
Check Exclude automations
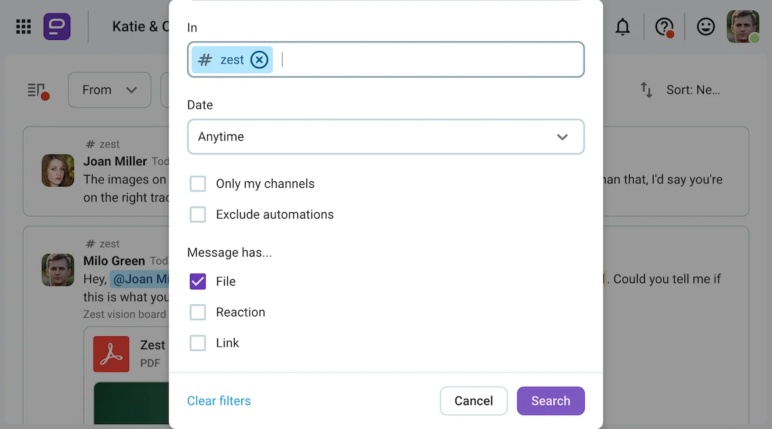pos(198,214)
